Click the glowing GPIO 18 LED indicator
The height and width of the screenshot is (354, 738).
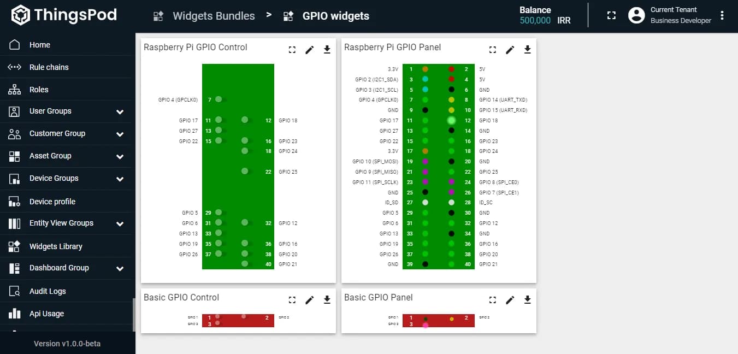coord(451,120)
